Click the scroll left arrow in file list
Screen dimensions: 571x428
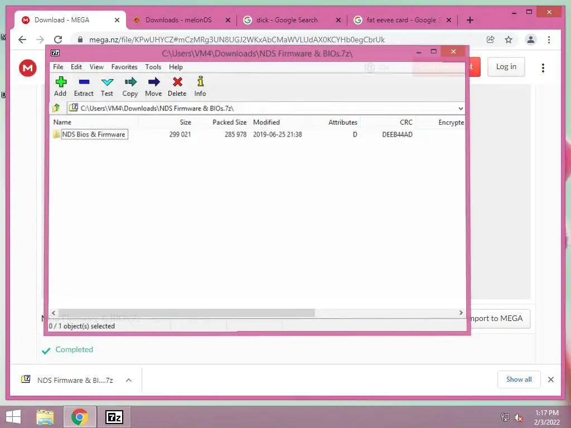pyautogui.click(x=54, y=313)
